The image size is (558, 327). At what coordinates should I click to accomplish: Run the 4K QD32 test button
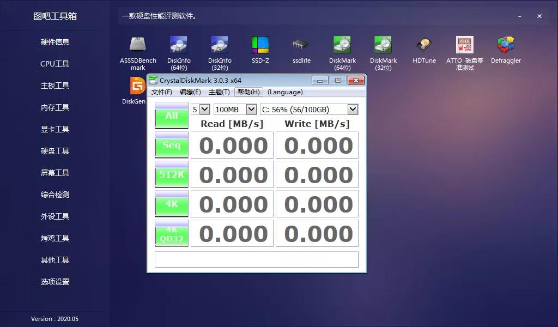tap(172, 234)
